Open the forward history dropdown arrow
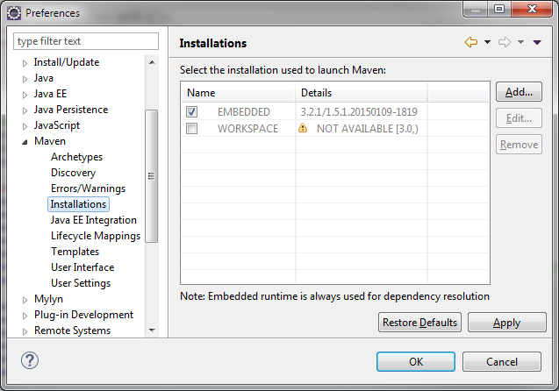 click(x=521, y=42)
